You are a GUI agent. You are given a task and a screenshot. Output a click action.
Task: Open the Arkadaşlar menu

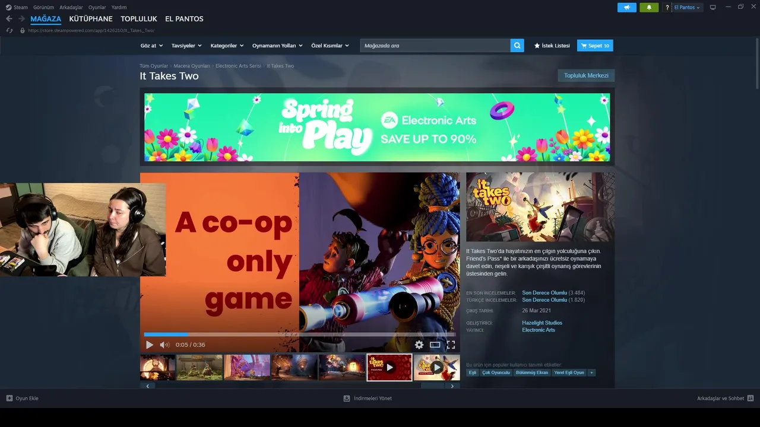click(x=71, y=7)
